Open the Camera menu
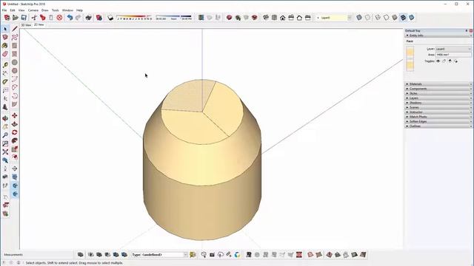474x266 pixels. pos(33,10)
